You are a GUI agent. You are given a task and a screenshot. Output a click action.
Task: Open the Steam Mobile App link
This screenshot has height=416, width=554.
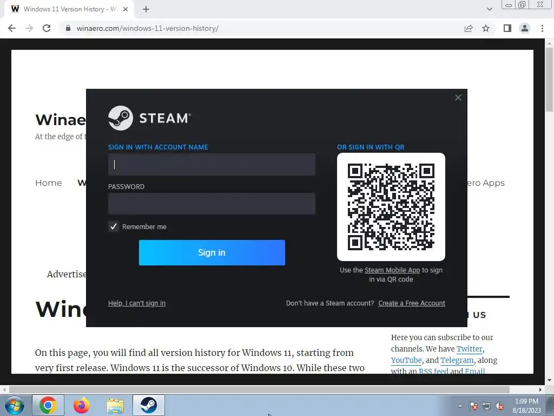tap(392, 270)
